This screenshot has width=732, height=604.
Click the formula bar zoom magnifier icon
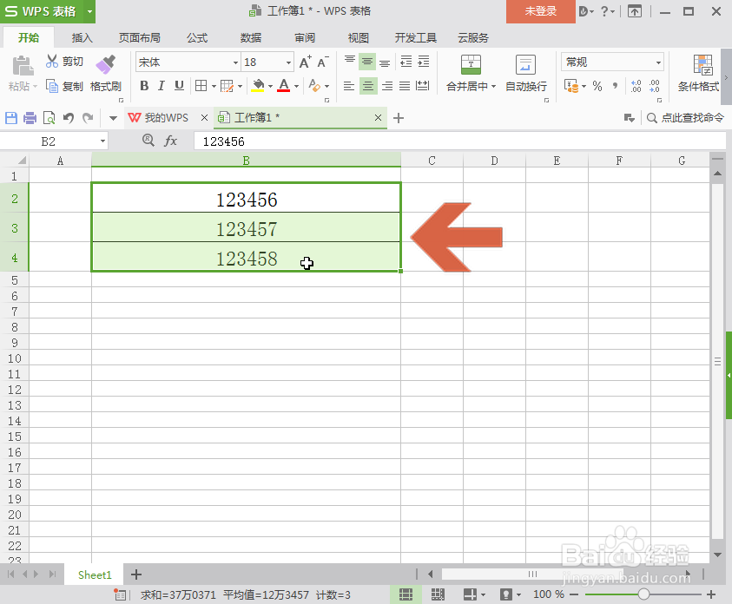tap(148, 140)
